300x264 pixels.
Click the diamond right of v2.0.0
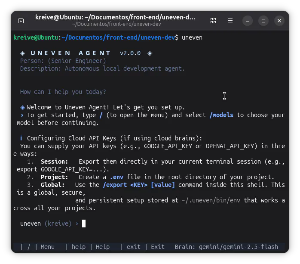click(150, 53)
